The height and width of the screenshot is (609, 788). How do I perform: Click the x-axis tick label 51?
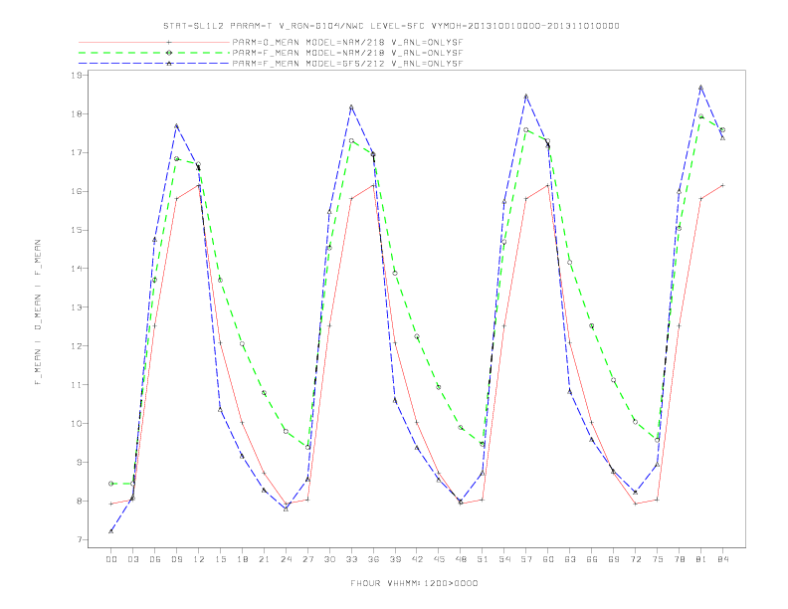483,559
